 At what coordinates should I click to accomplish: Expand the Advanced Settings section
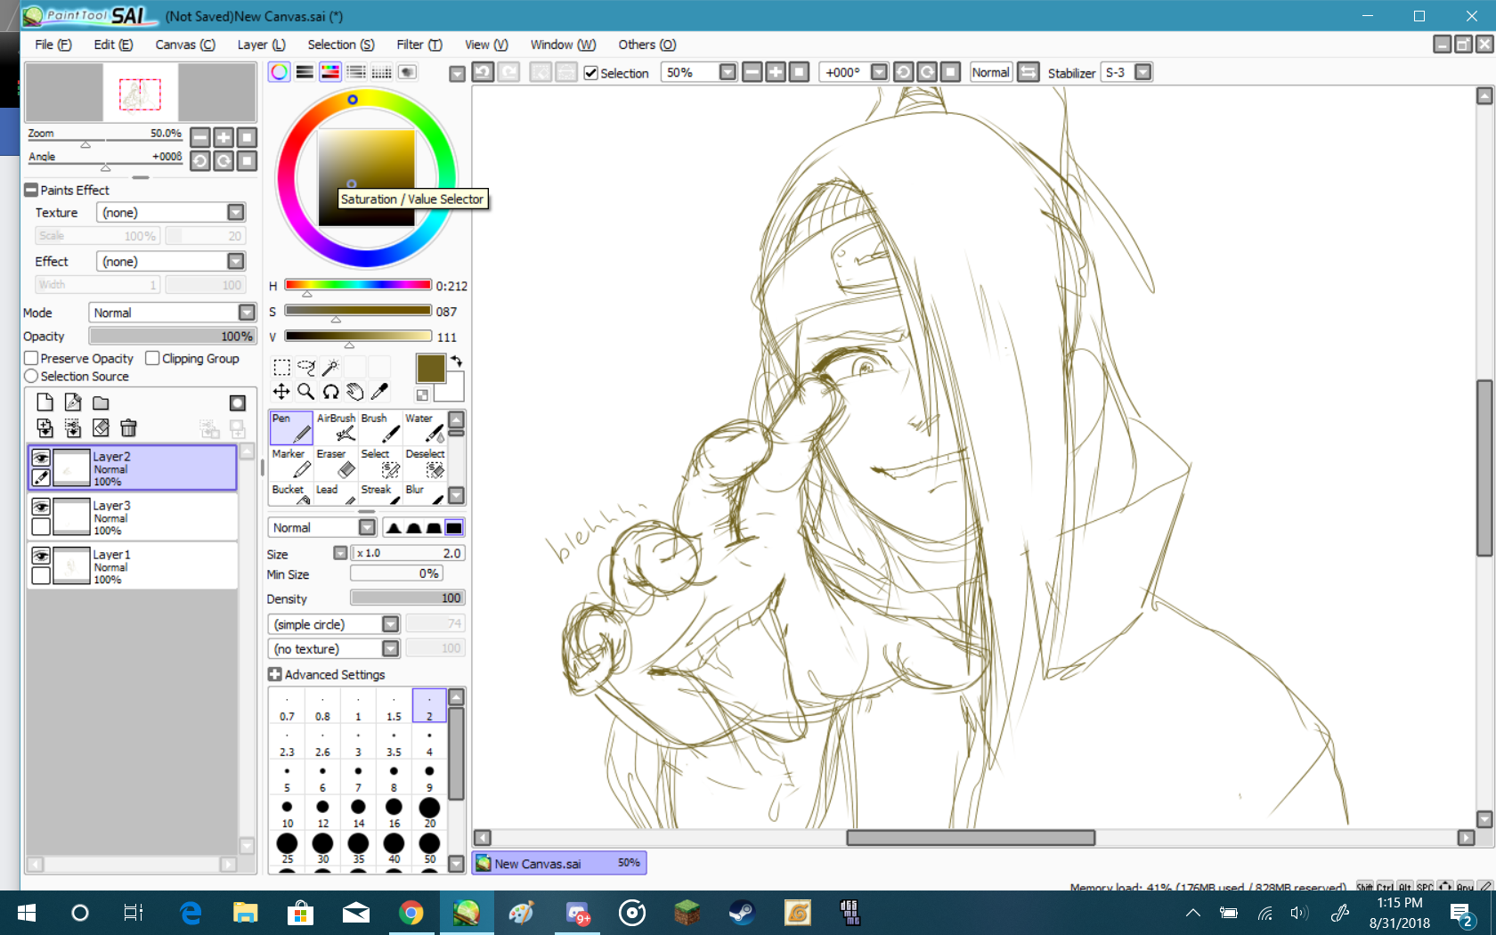coord(275,675)
